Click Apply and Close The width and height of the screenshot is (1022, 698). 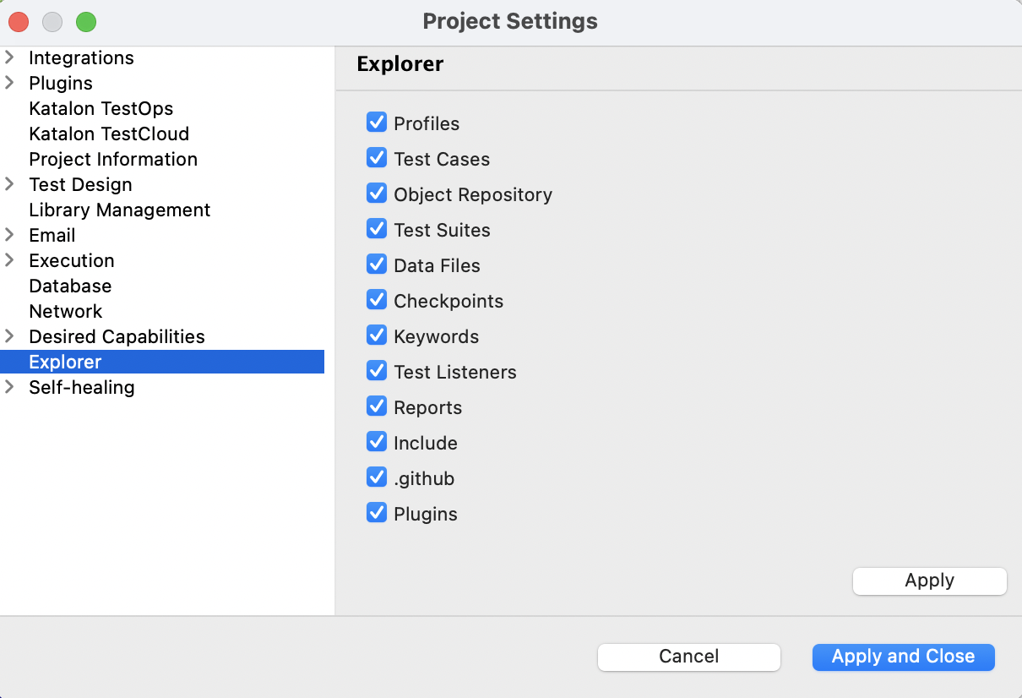click(903, 657)
